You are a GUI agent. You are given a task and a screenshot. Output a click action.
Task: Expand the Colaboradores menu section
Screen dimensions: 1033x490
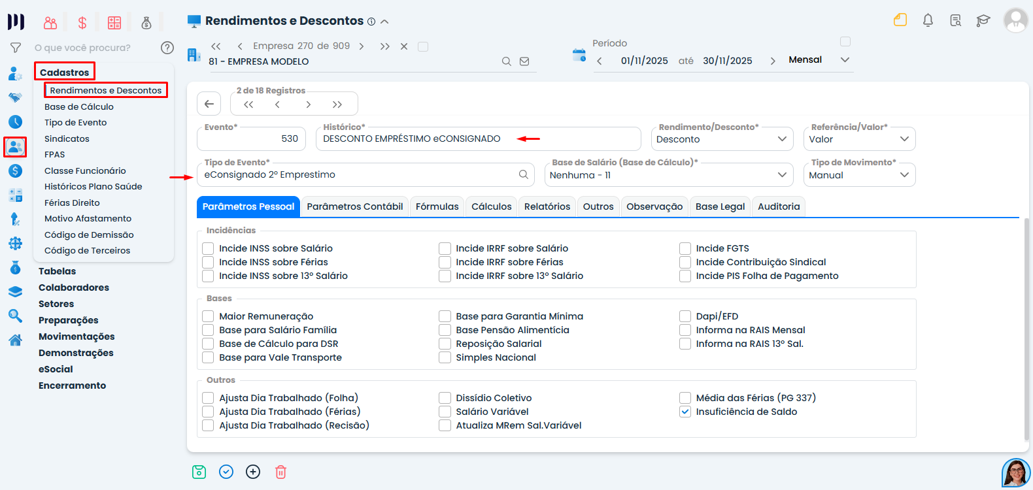pyautogui.click(x=74, y=287)
